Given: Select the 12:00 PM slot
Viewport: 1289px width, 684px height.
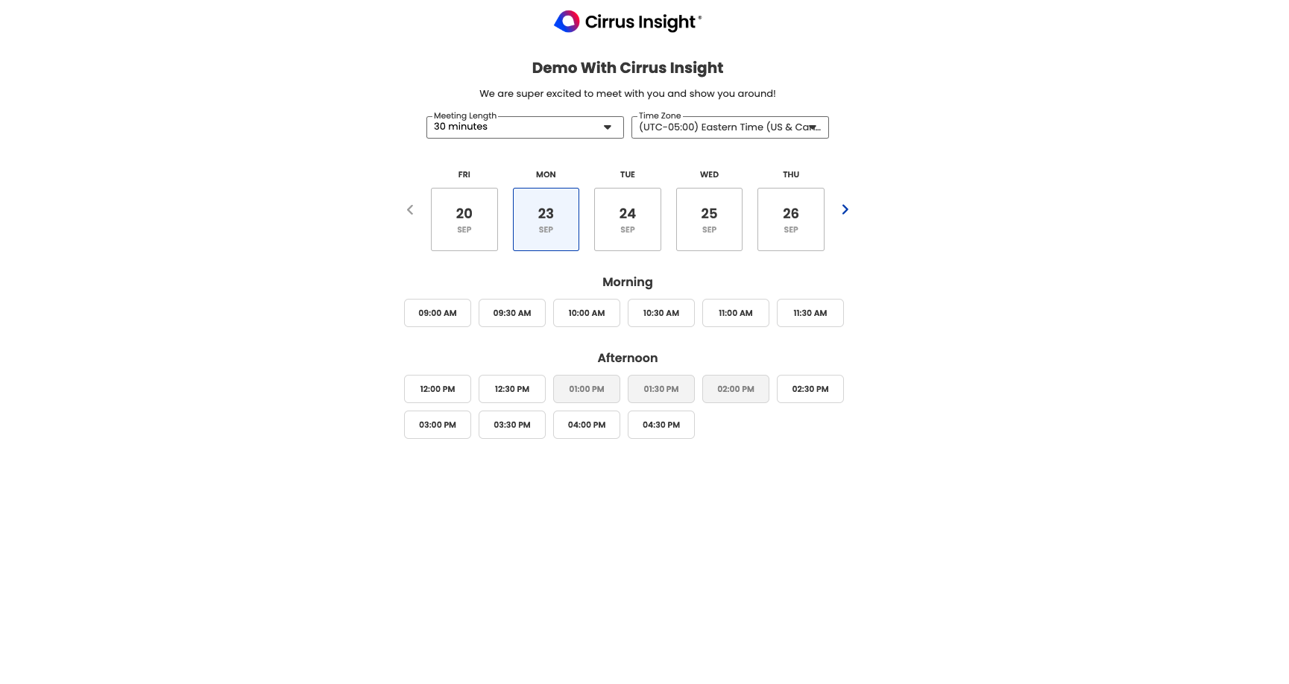Looking at the screenshot, I should coord(438,390).
